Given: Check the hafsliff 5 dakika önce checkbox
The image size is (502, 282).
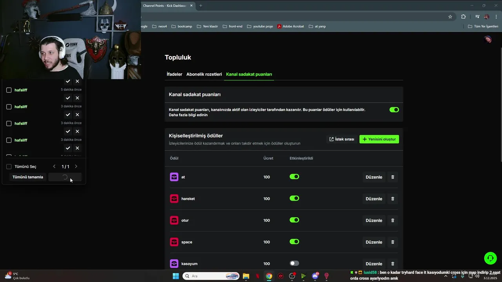Looking at the screenshot, I should [9, 90].
